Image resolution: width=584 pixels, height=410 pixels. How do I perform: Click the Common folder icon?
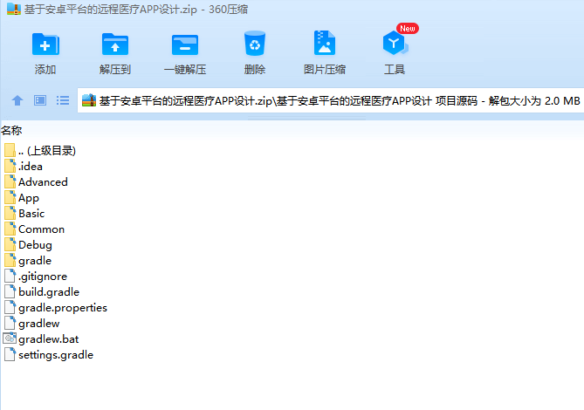(10, 229)
